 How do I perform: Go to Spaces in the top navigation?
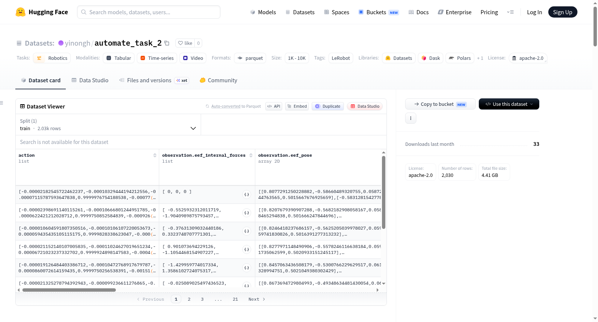(x=337, y=12)
